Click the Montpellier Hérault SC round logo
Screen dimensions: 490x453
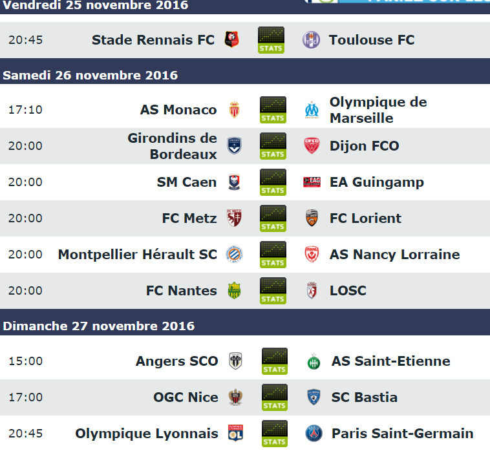pos(235,255)
